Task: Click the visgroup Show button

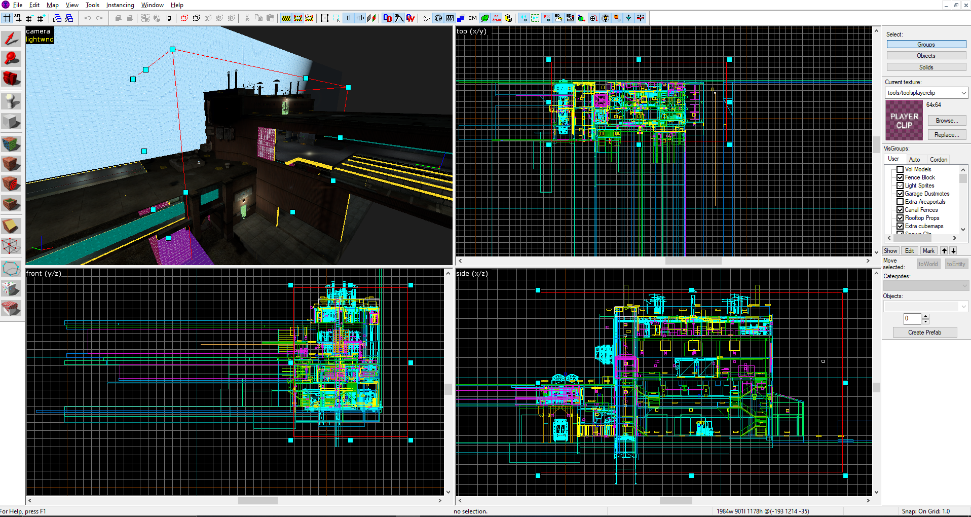Action: coord(890,251)
